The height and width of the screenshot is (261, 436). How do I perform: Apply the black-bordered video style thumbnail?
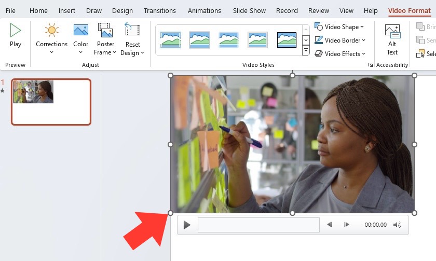click(287, 40)
